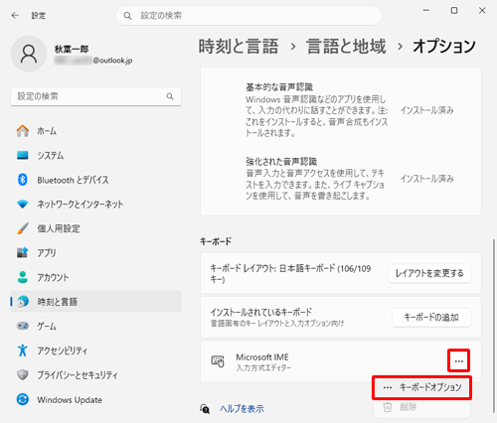The width and height of the screenshot is (497, 423).
Task: Click the user profile avatar
Action: 29,54
